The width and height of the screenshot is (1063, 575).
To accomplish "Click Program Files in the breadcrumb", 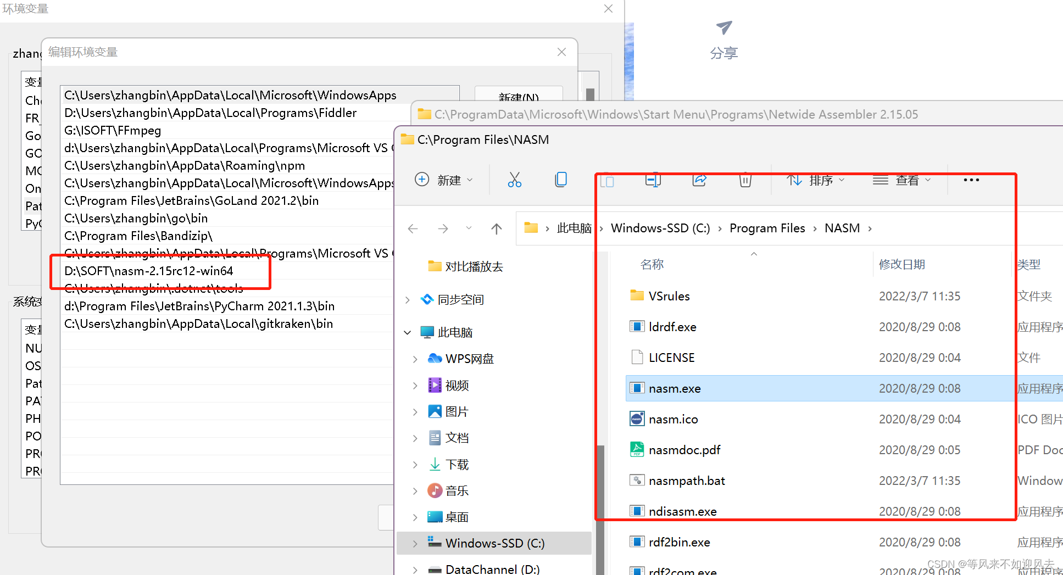I will 767,228.
